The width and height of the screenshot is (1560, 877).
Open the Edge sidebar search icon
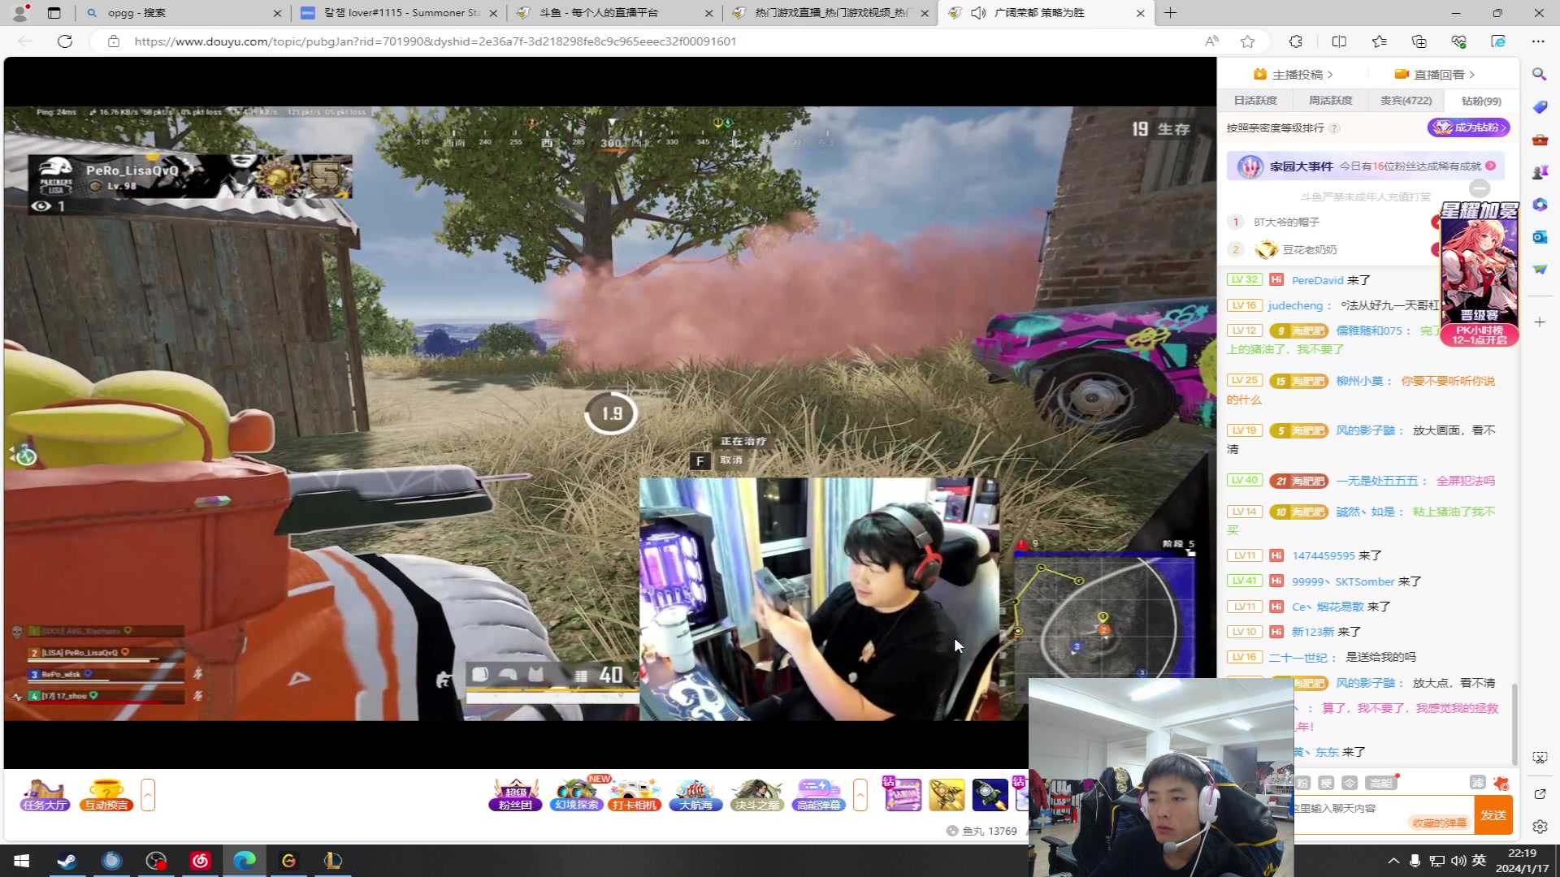click(x=1539, y=75)
